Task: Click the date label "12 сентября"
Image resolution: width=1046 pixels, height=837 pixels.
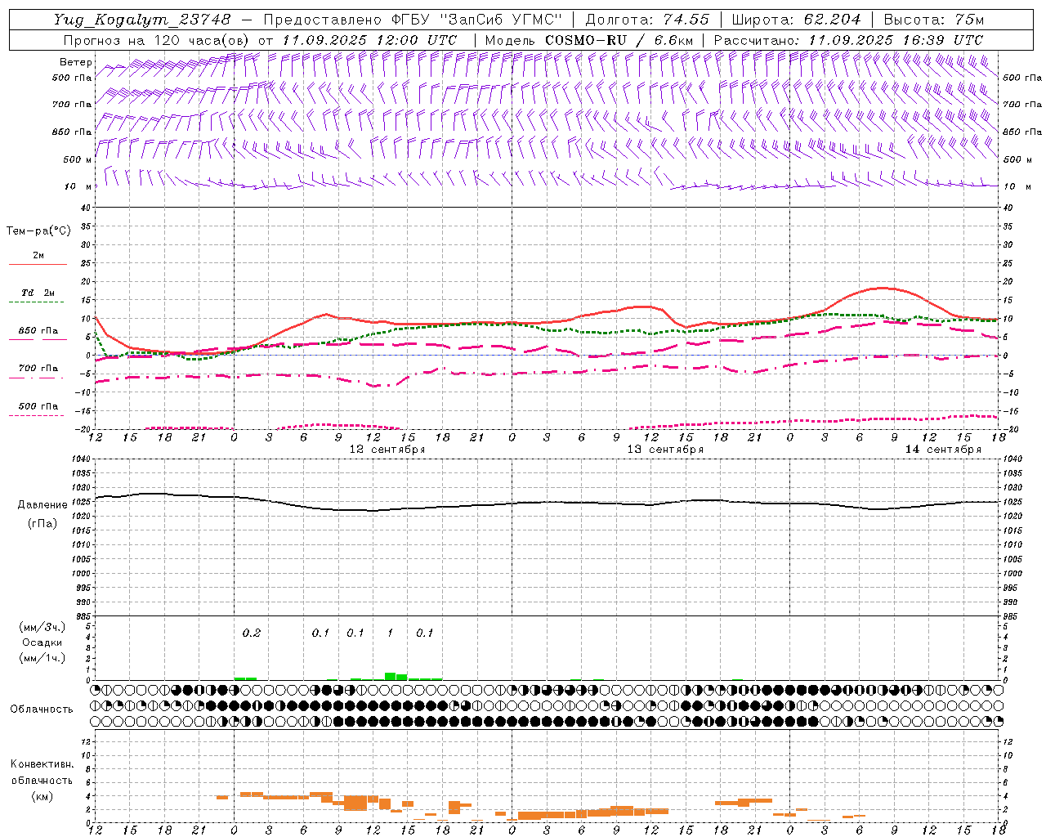Action: [387, 450]
